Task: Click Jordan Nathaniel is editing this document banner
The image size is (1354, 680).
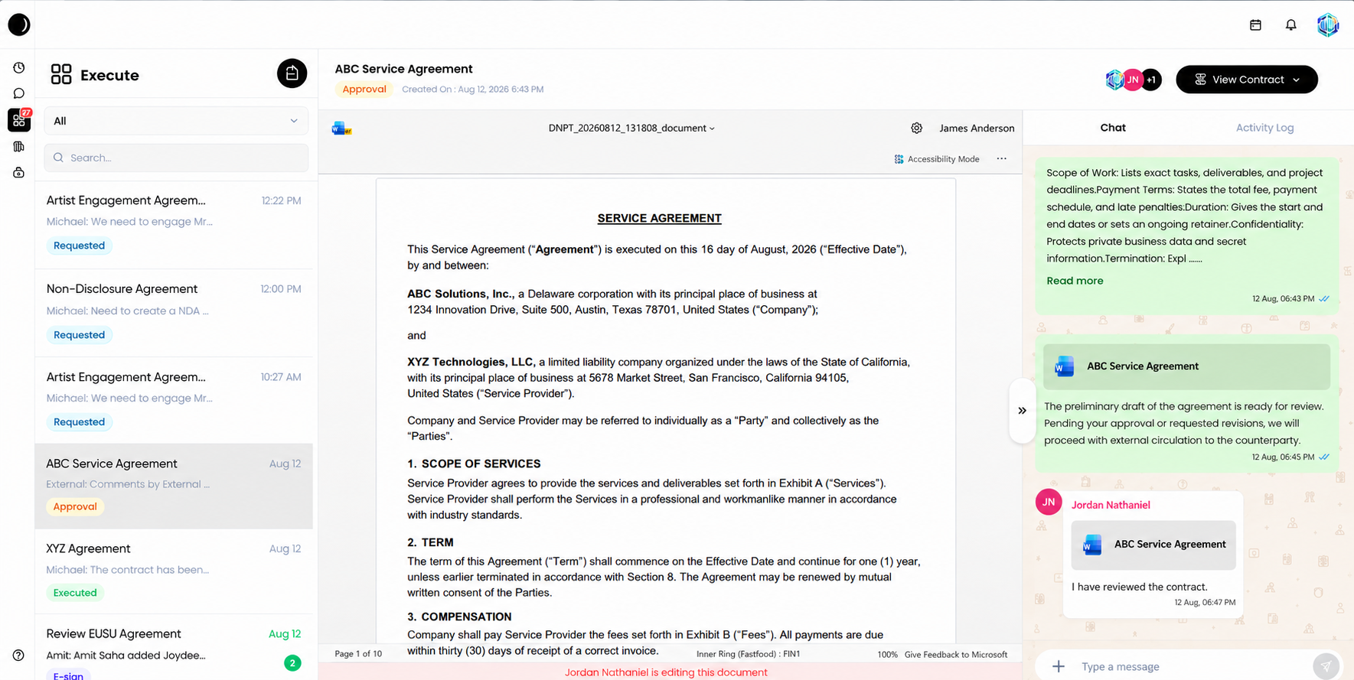Action: tap(666, 672)
